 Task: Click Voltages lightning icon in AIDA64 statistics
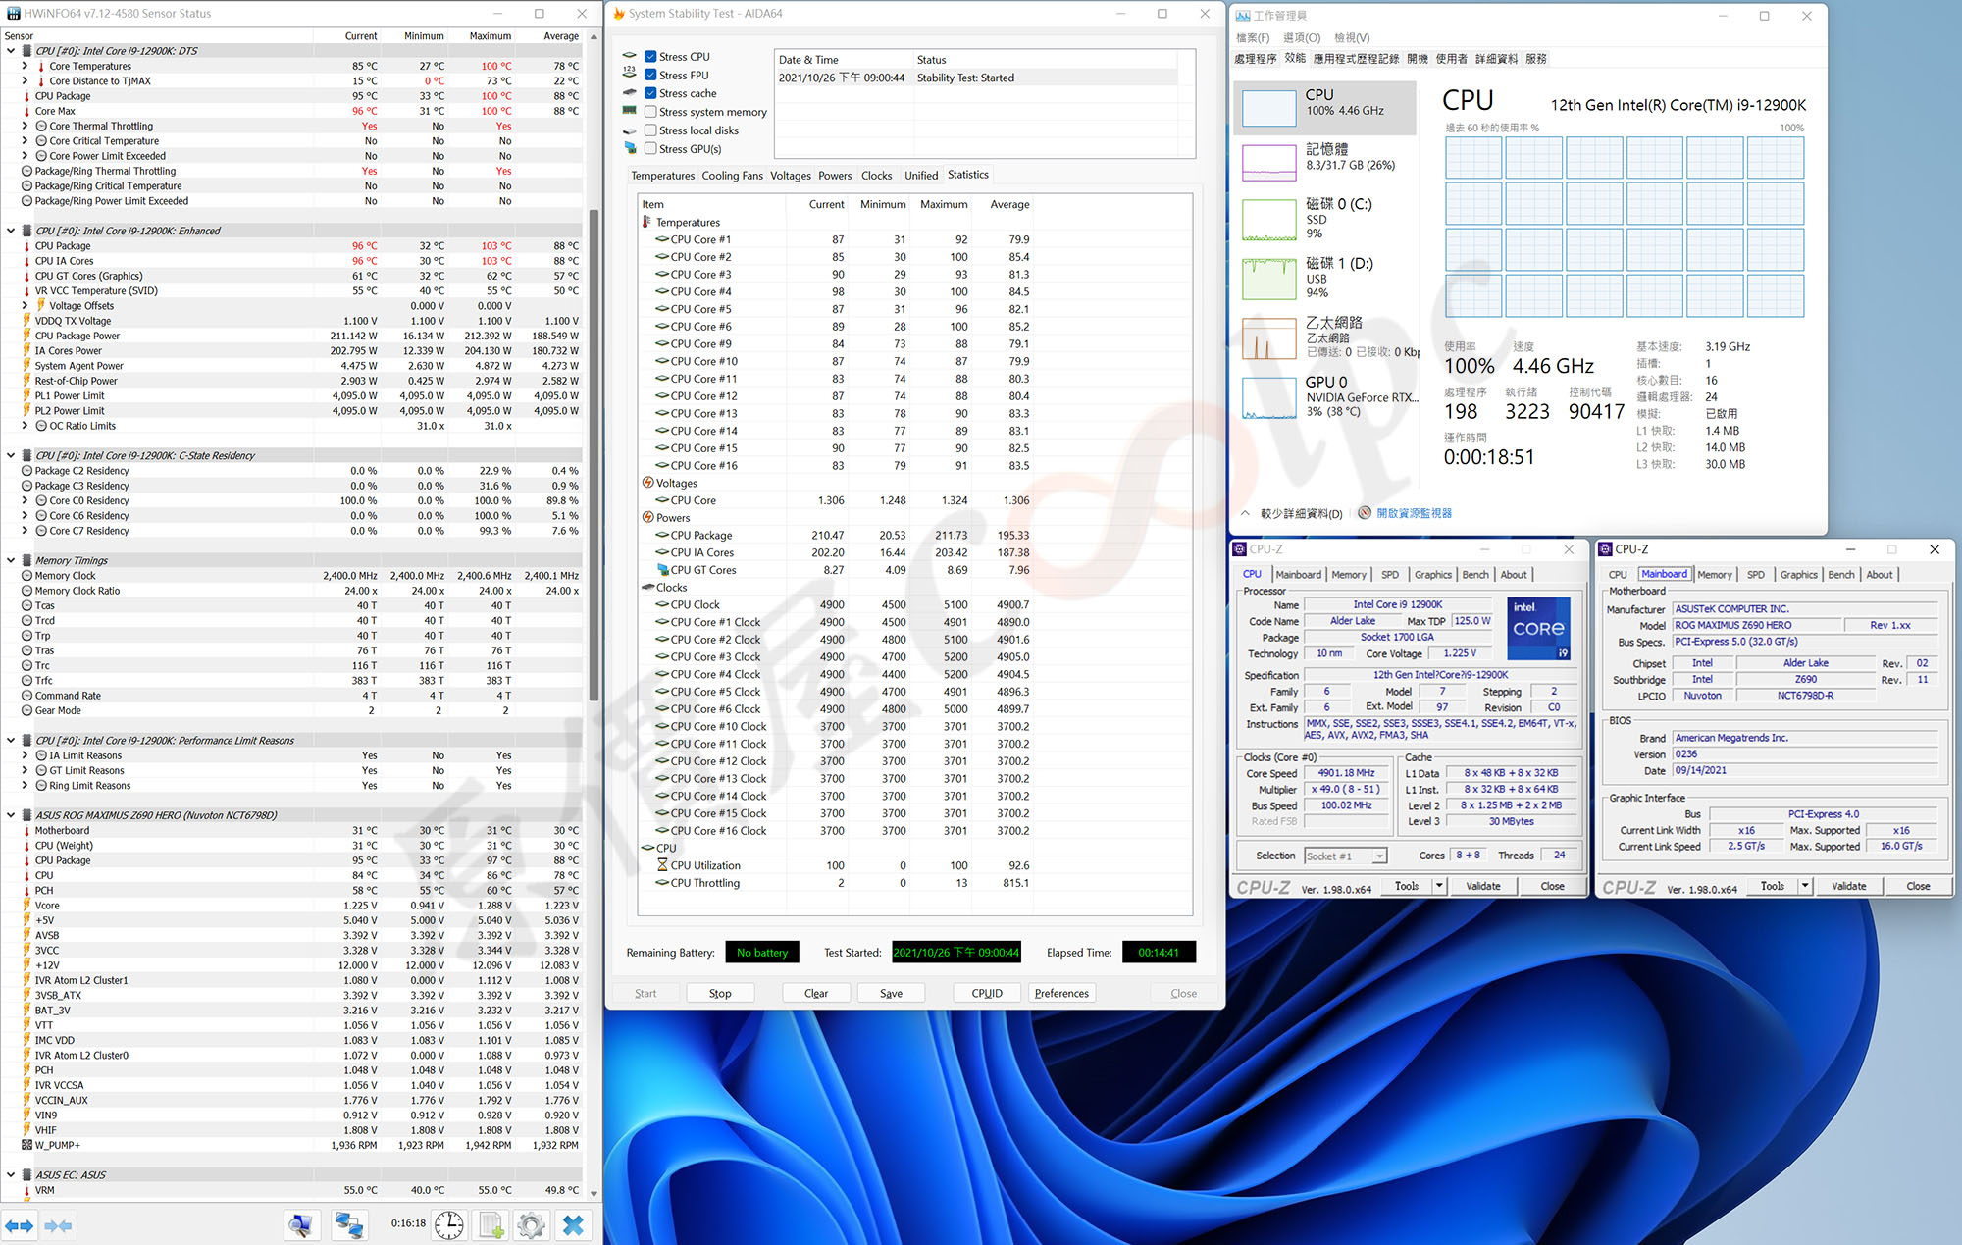(x=647, y=483)
